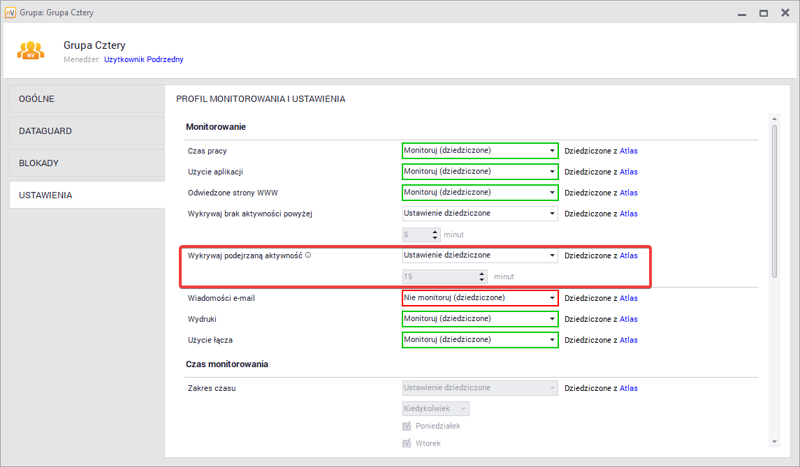Viewport: 800px width, 467px height.
Task: Open the Uzytkownik Podrzedny manager link
Action: click(x=144, y=60)
